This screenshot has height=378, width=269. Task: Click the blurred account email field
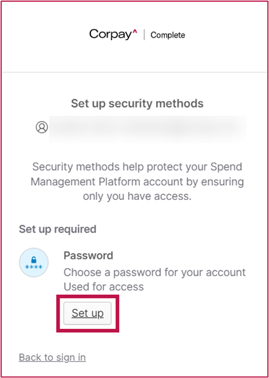click(148, 129)
